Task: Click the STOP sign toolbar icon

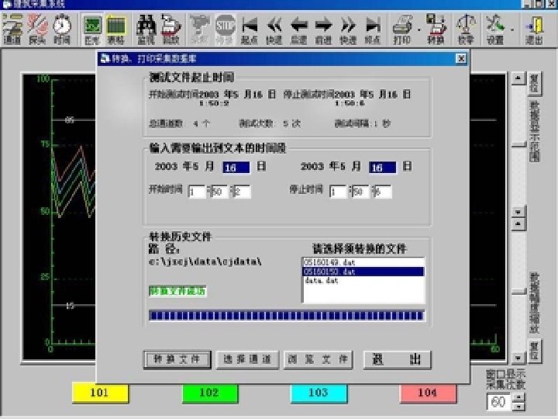Action: point(225,29)
